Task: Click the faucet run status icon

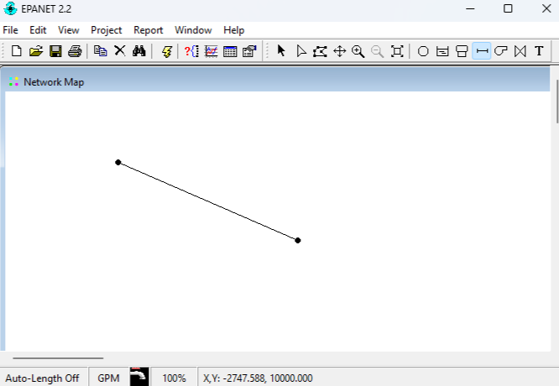Action: 139,377
